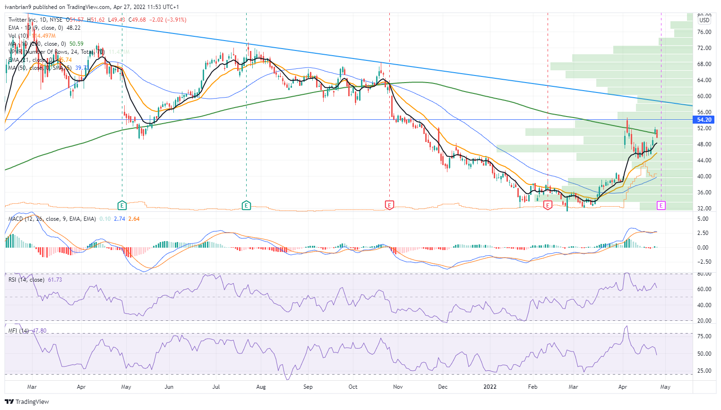Click the Vol (10) indicator legend
This screenshot has height=410, width=721.
point(18,36)
